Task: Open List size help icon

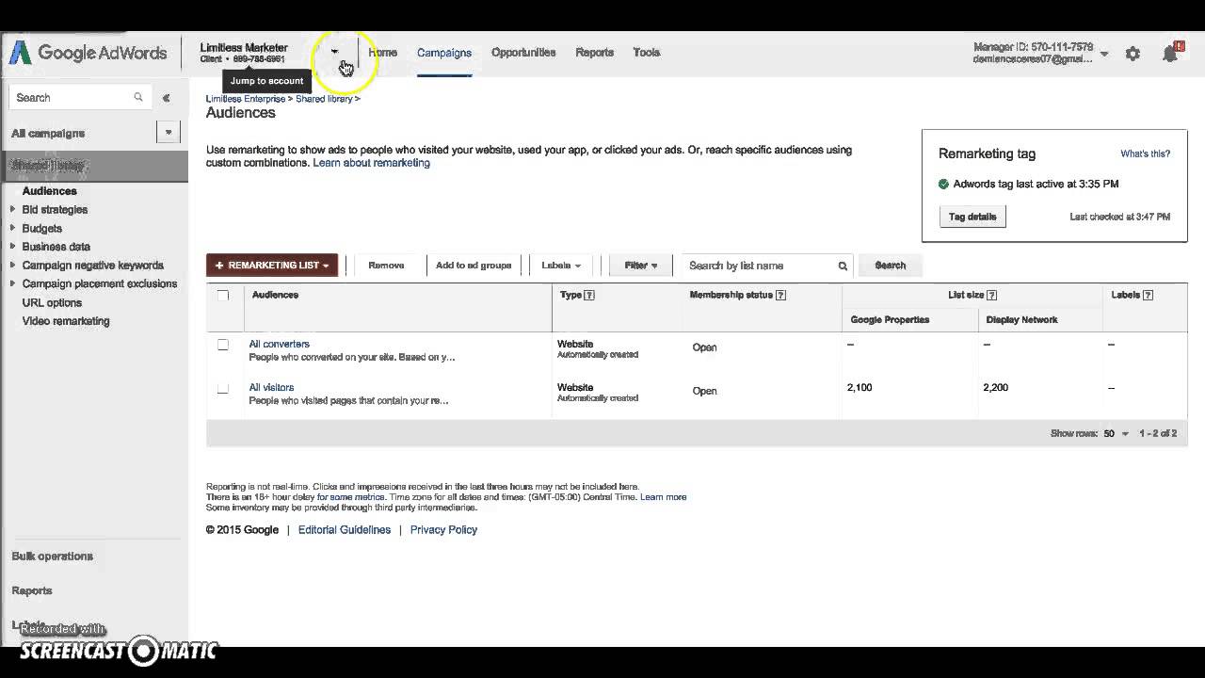Action: [991, 295]
